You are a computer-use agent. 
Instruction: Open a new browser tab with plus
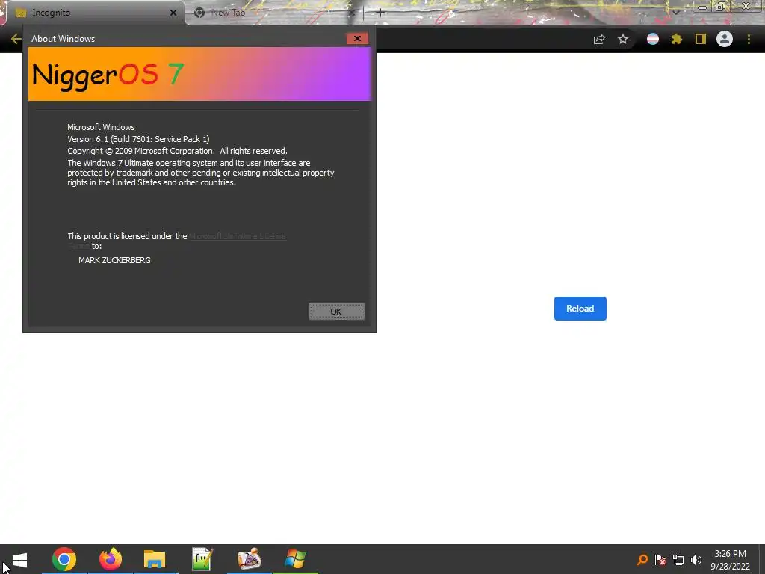click(x=380, y=13)
